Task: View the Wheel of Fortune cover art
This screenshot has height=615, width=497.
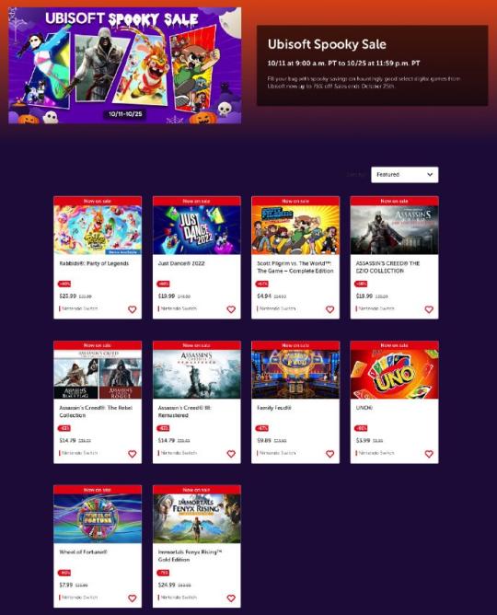Action: coord(98,518)
